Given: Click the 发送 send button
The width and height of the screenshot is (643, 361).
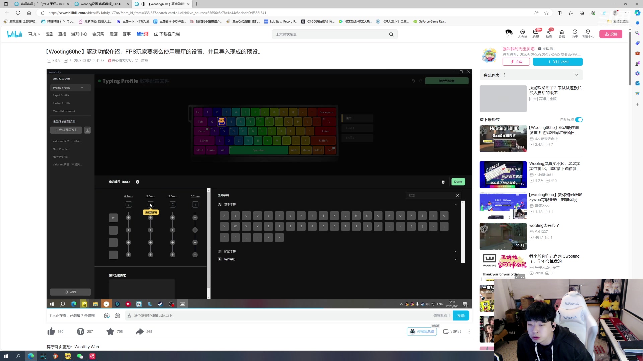Looking at the screenshot, I should pyautogui.click(x=460, y=315).
